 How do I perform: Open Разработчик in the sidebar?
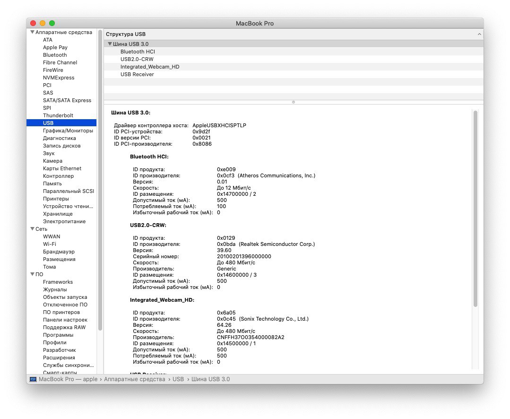[59, 350]
